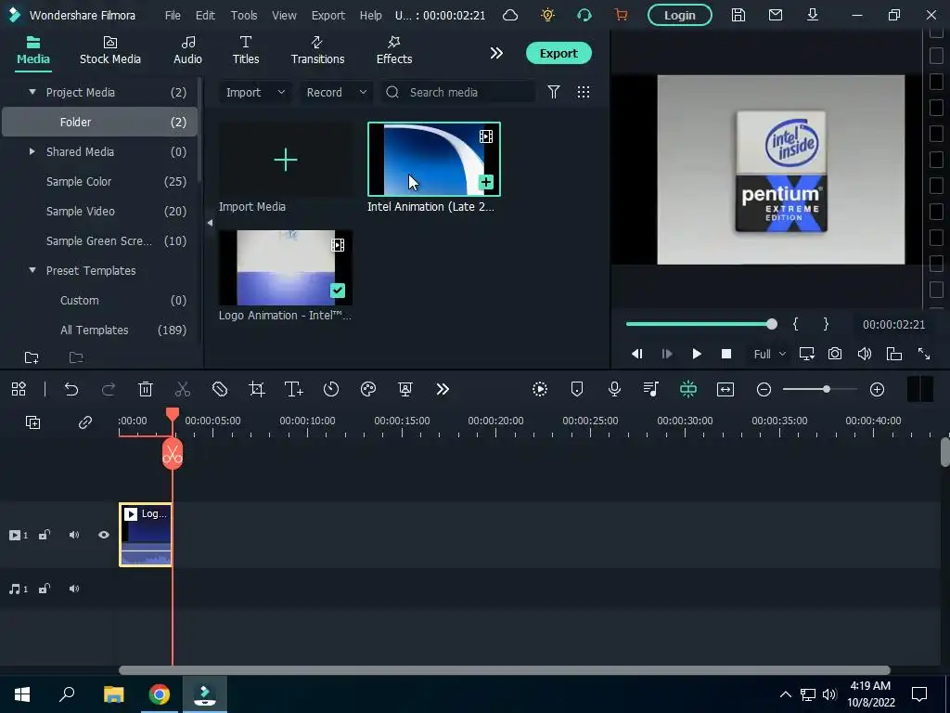Click the Import Media plus tile
The height and width of the screenshot is (713, 950).
tap(286, 160)
